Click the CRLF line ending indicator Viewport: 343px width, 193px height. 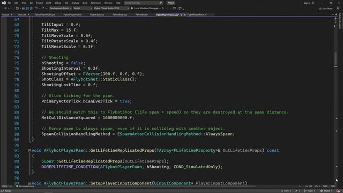(333, 186)
